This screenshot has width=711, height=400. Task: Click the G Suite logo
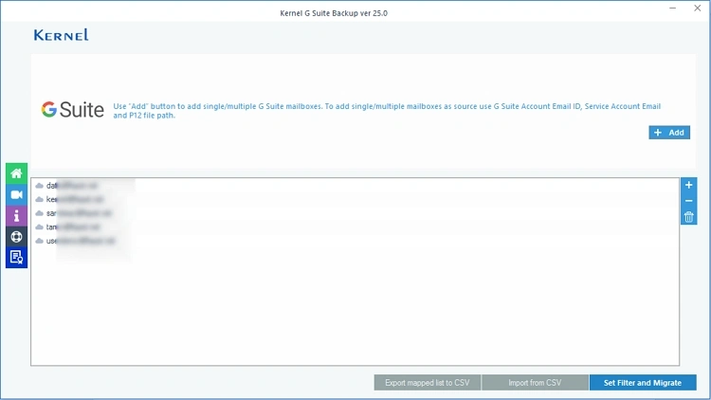click(73, 110)
